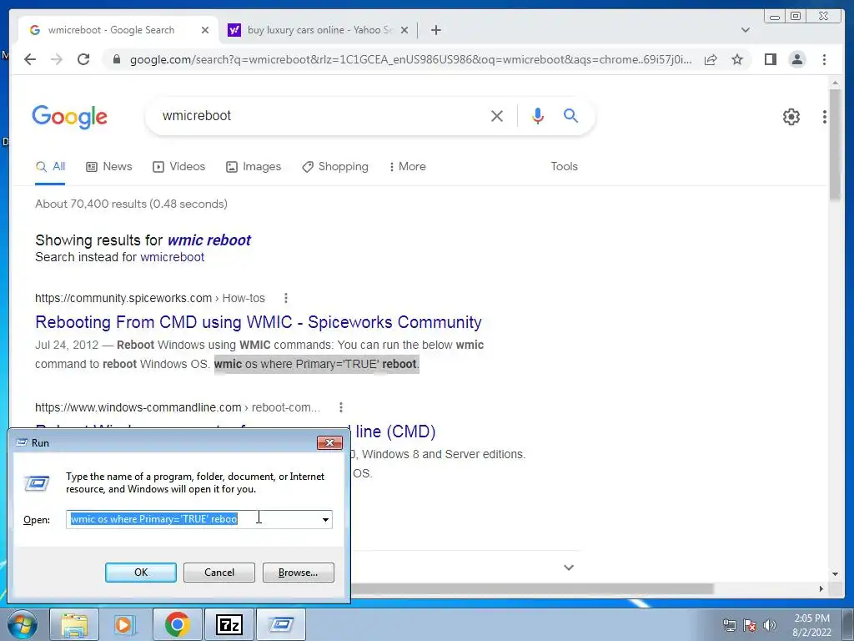Click the Chrome taskbar icon
The height and width of the screenshot is (641, 854).
[177, 624]
